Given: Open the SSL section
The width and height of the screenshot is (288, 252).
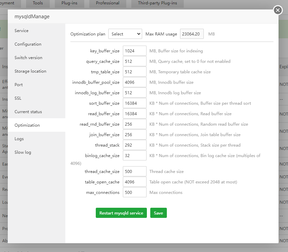Looking at the screenshot, I should tap(18, 98).
